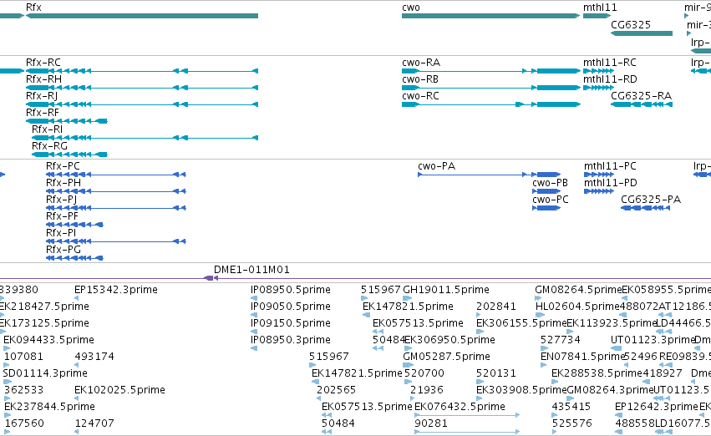Select the cwo-RB transcript label

tap(420, 79)
